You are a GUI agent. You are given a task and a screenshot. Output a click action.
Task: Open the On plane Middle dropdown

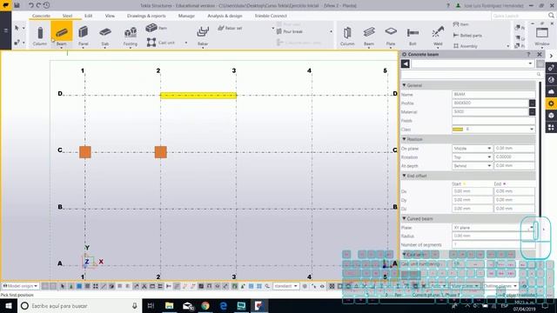click(472, 149)
